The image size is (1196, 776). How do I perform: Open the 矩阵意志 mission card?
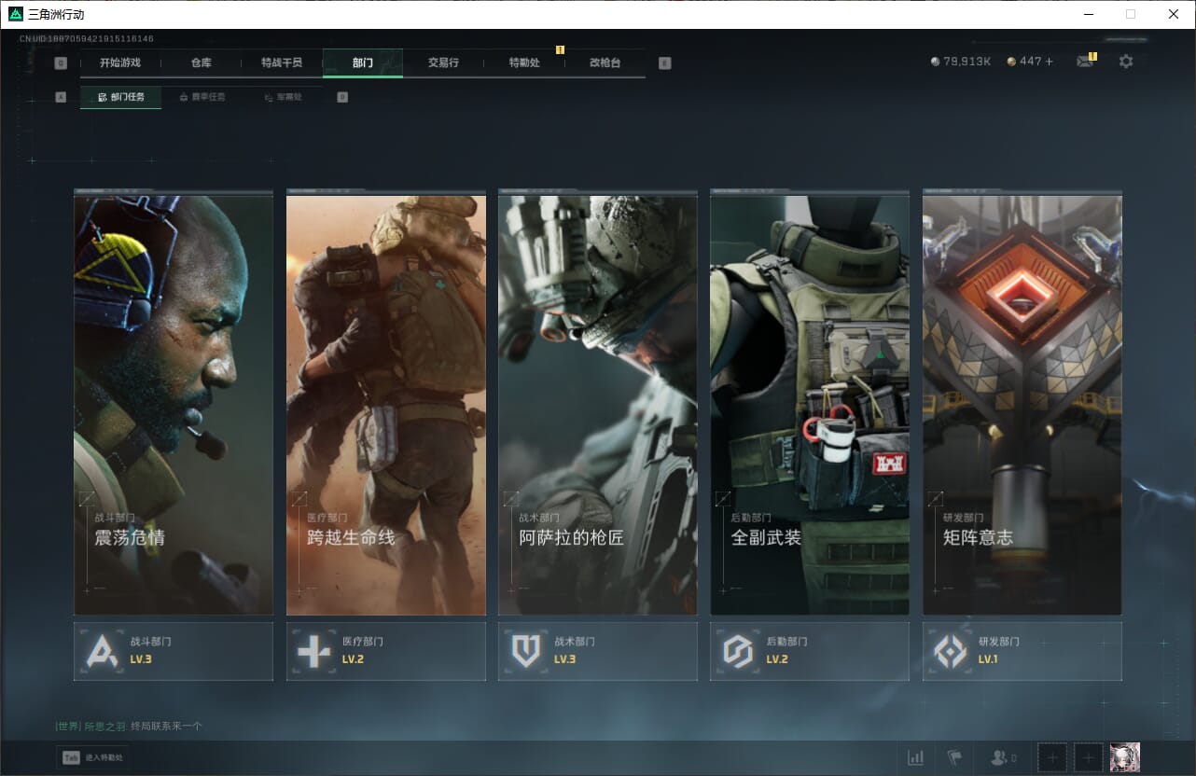tap(1022, 405)
